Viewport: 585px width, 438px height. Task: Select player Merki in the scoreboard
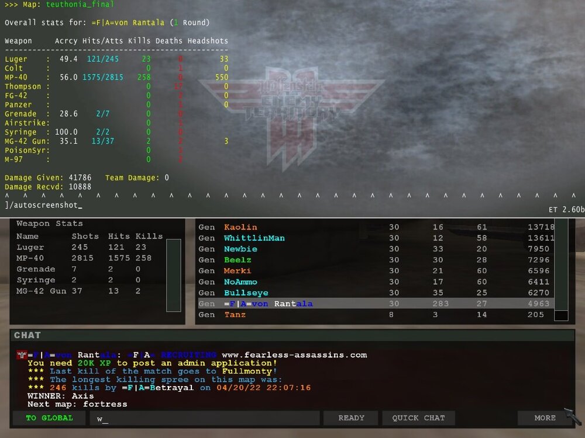376,271
